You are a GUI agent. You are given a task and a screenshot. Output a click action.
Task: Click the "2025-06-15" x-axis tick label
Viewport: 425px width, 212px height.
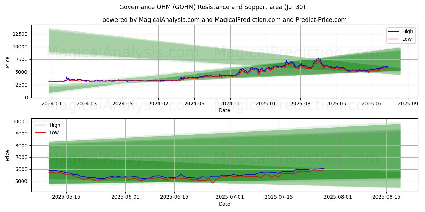(175, 197)
